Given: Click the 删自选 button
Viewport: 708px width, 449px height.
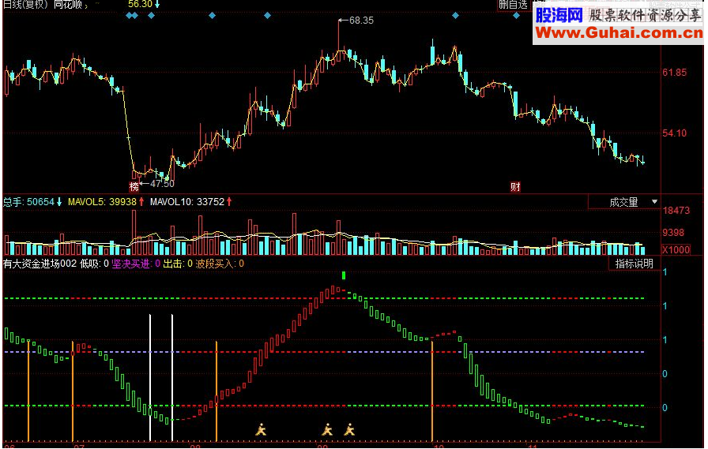Looking at the screenshot, I should pyautogui.click(x=513, y=5).
